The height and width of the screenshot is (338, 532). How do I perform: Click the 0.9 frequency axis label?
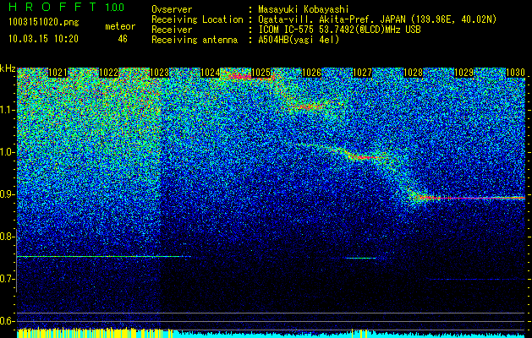coord(7,194)
